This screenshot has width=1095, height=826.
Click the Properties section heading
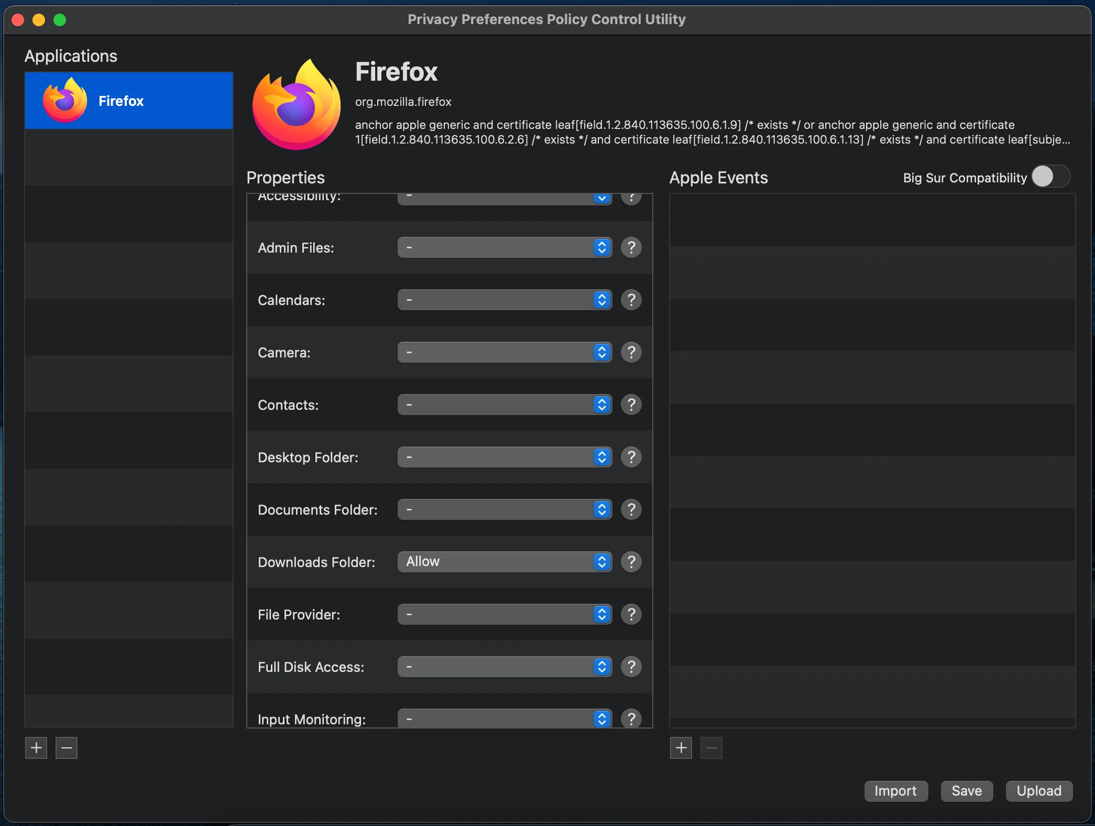(286, 178)
